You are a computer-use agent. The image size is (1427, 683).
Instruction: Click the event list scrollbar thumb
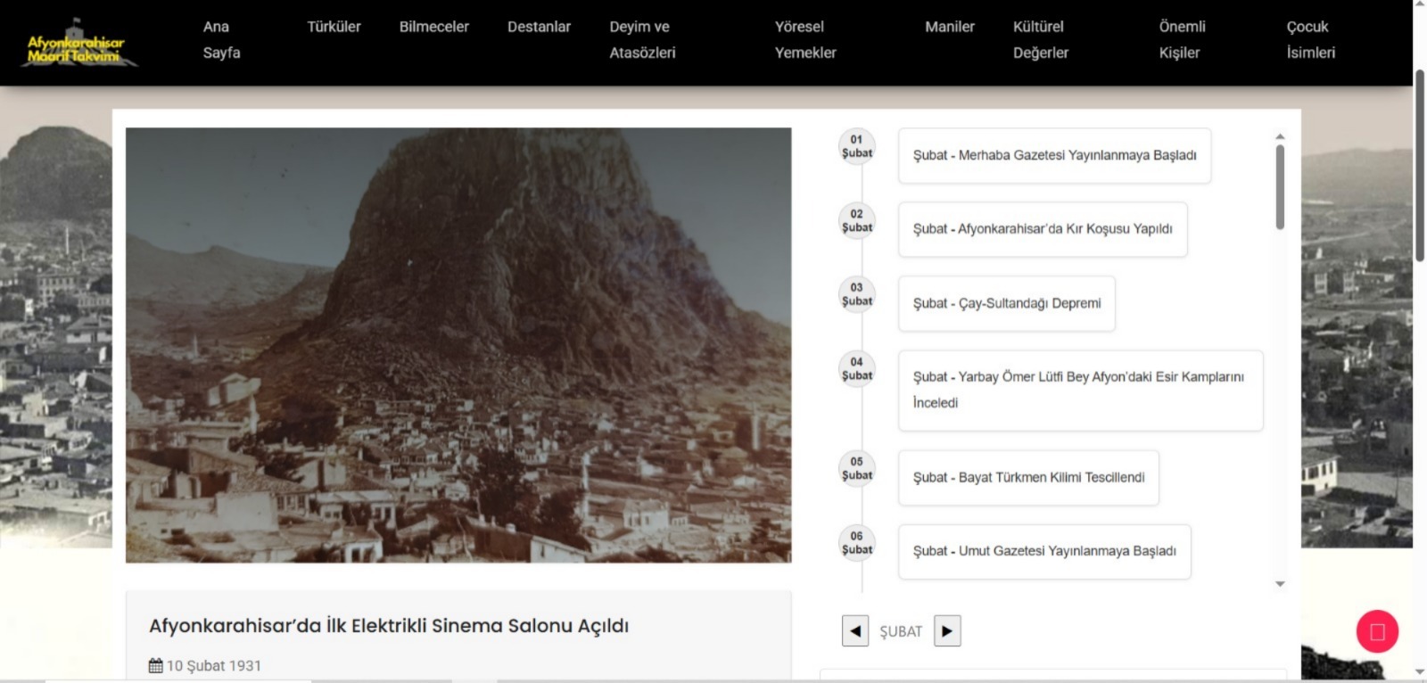(1280, 187)
